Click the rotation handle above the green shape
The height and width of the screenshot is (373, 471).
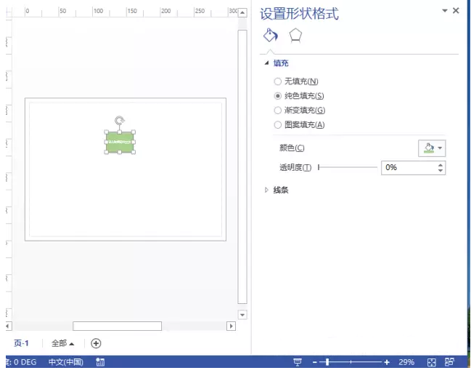pos(120,120)
